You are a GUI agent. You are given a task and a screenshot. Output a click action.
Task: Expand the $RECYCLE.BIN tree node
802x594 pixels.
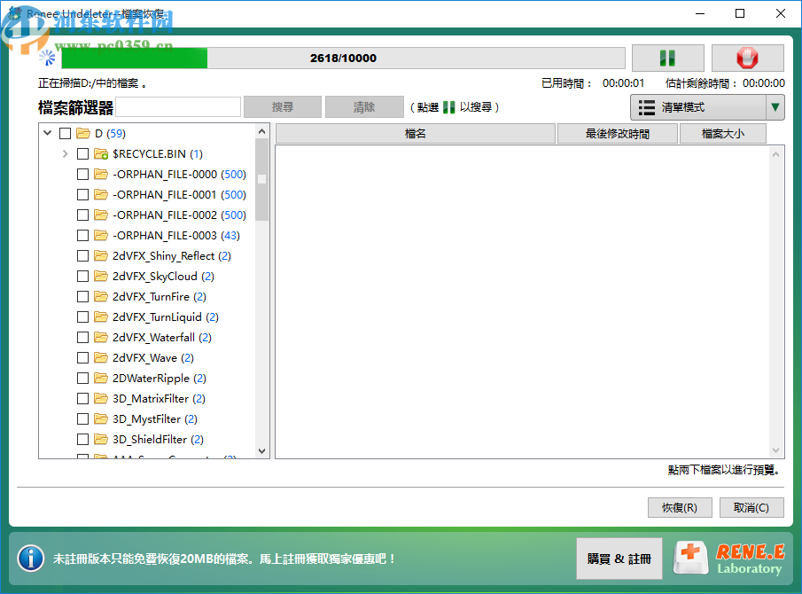pos(65,153)
